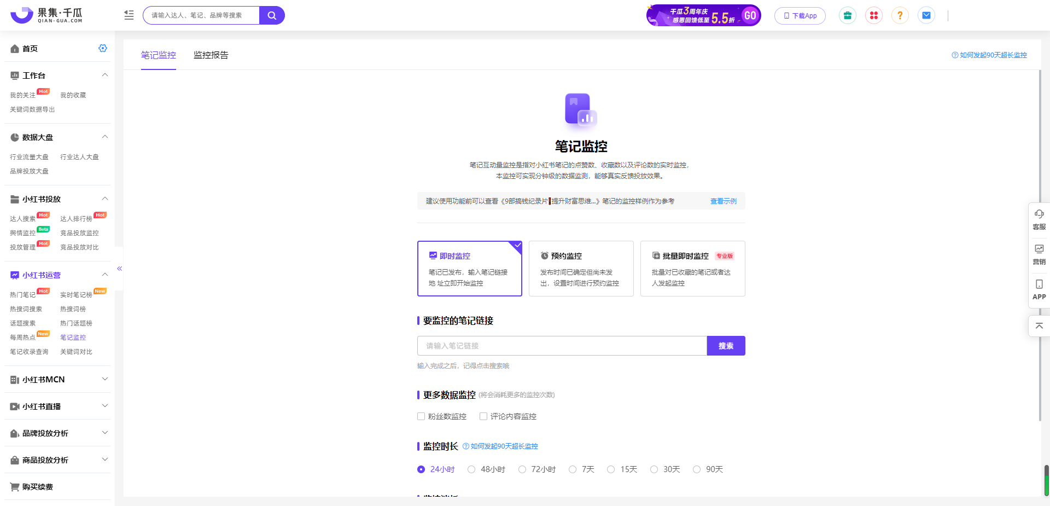Open 如何发起90天超长监控 link beside 监控时长
Viewport: 1050px width, 506px height.
point(500,446)
